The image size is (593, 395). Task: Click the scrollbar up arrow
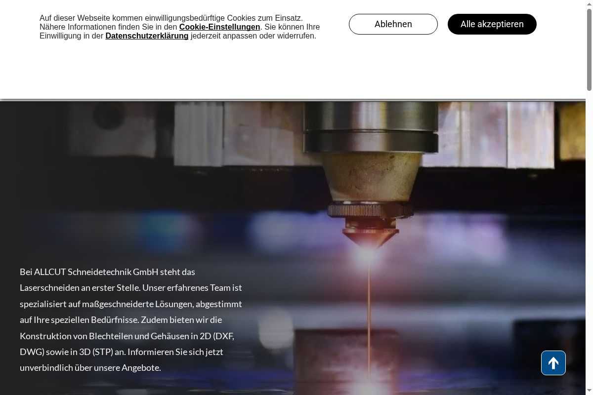pyautogui.click(x=589, y=4)
